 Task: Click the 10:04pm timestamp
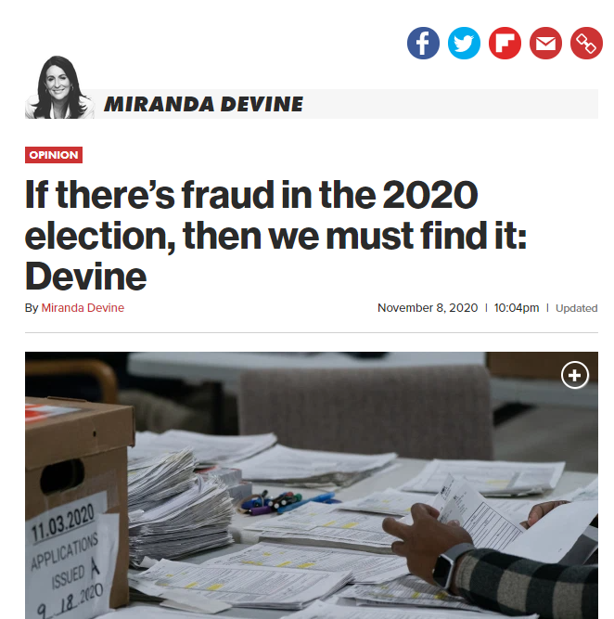[516, 308]
